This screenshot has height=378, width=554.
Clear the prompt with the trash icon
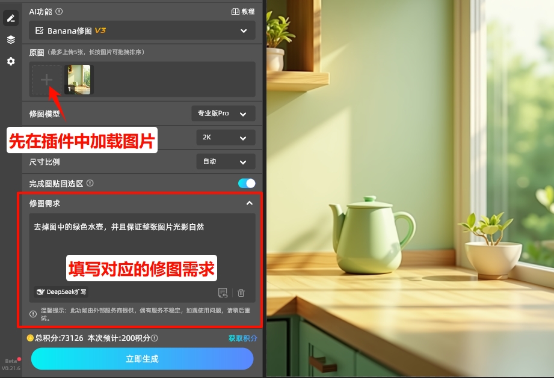pos(240,293)
